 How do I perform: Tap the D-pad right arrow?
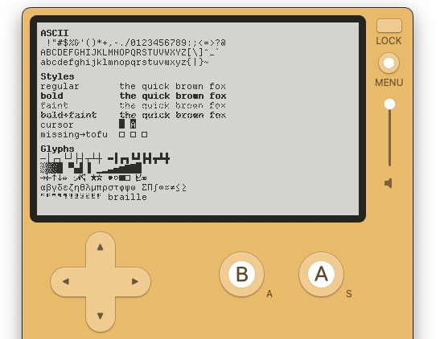click(x=135, y=281)
